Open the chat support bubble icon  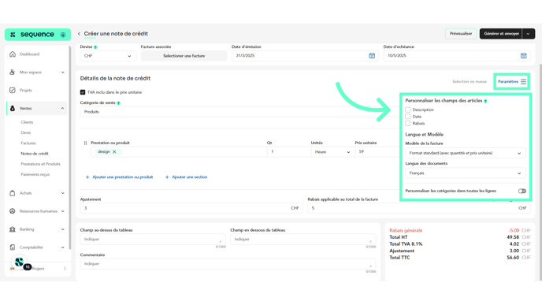tap(20, 262)
